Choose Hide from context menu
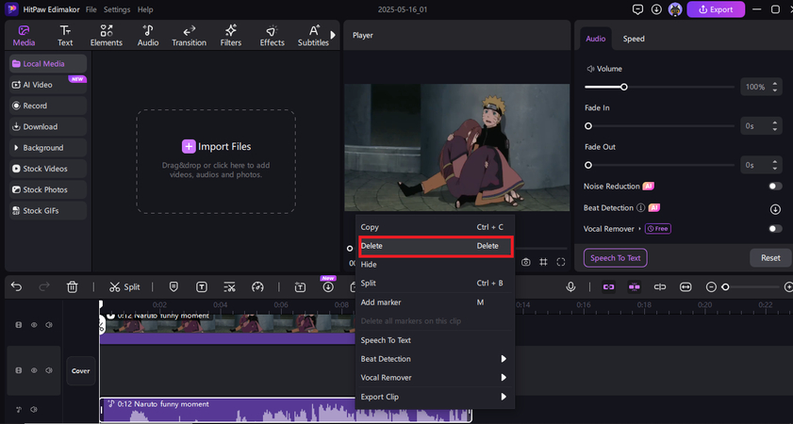The image size is (793, 424). 436,265
